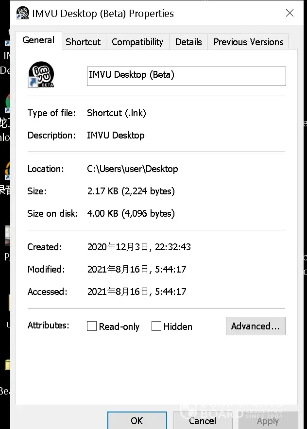
Task: Go to the Previous Versions tab
Action: point(248,42)
